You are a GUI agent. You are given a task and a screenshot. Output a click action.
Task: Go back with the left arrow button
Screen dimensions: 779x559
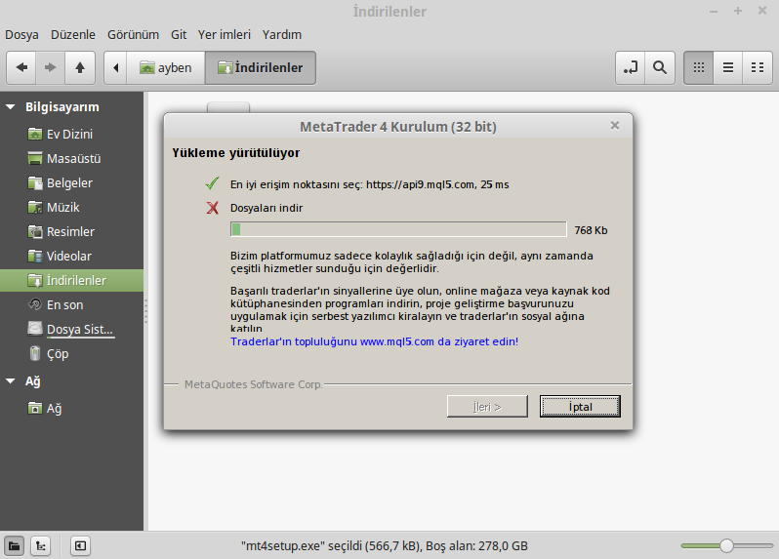tap(21, 67)
